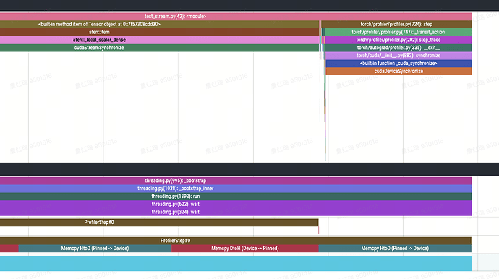
Task: Select the profiler.py(202): stop_trace slice
Action: 398,40
